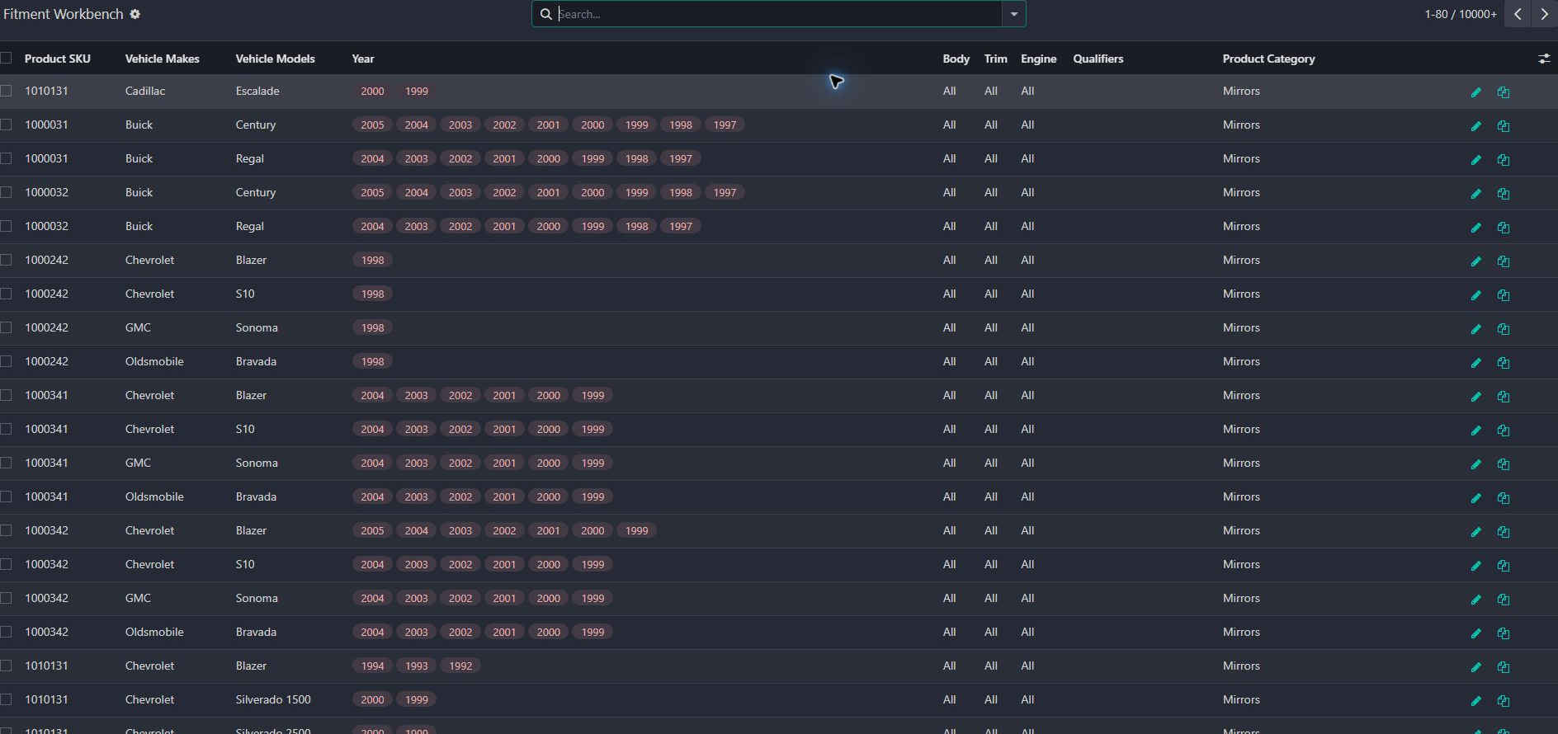Duplicate the Chevrolet Blazer 1010131 row
The height and width of the screenshot is (734, 1558).
(1504, 667)
